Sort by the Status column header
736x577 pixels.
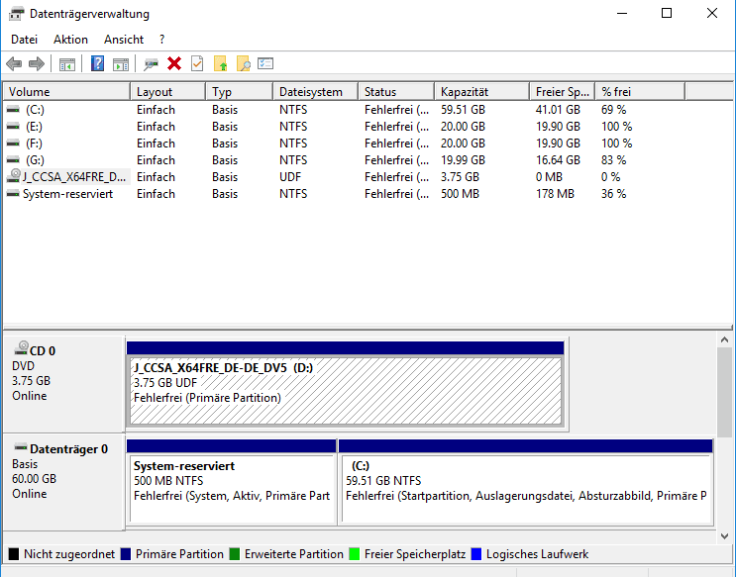[x=396, y=92]
